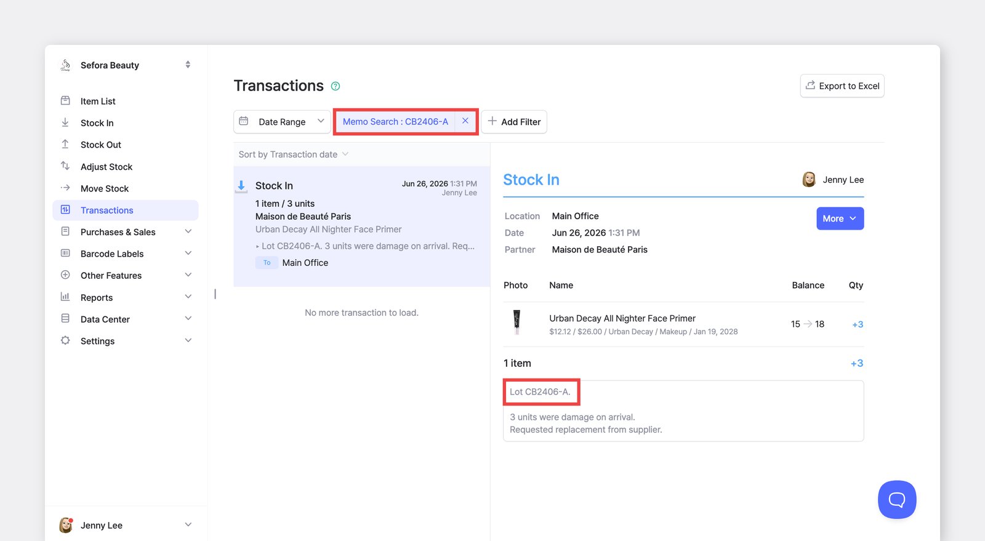Select the Adjust Stock arrows icon

click(65, 166)
